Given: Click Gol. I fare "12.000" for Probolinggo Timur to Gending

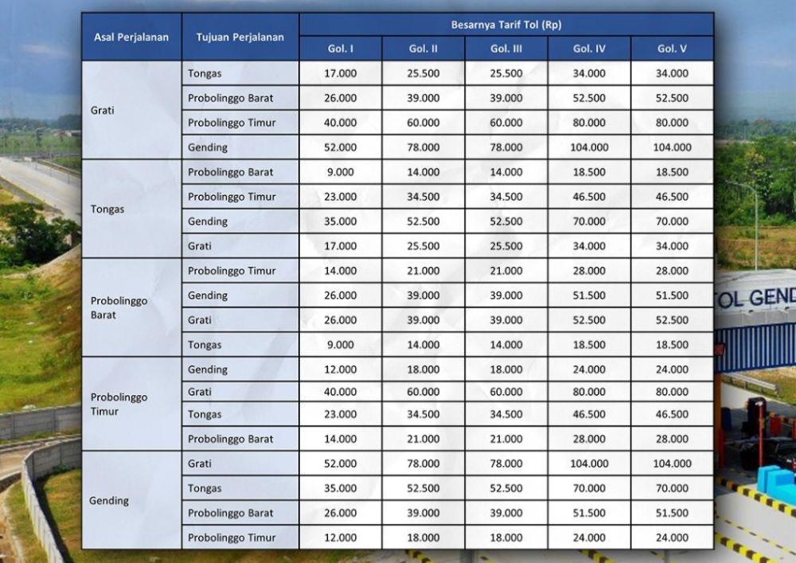Looking at the screenshot, I should click(x=340, y=369).
